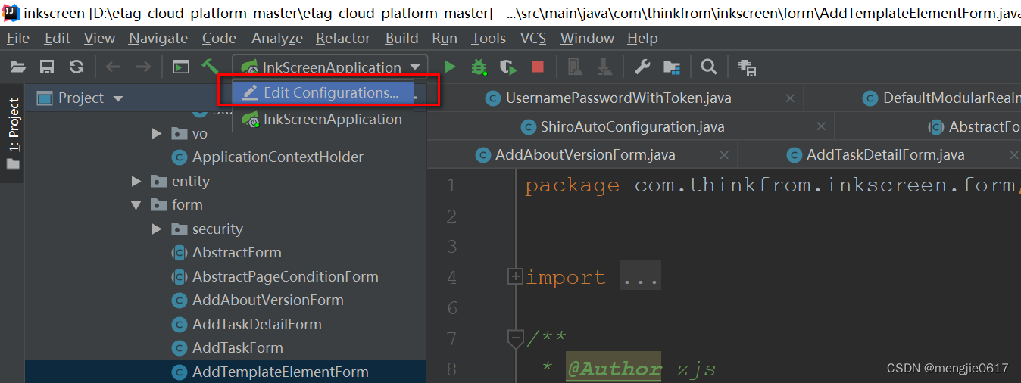The height and width of the screenshot is (383, 1021).
Task: Toggle the 1: Project side tool window
Action: [x=13, y=135]
